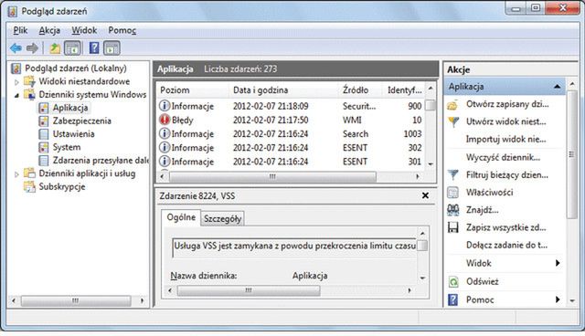Open the blue question mark Help toolbar icon
Screen dimensions: 585x336
[94, 48]
